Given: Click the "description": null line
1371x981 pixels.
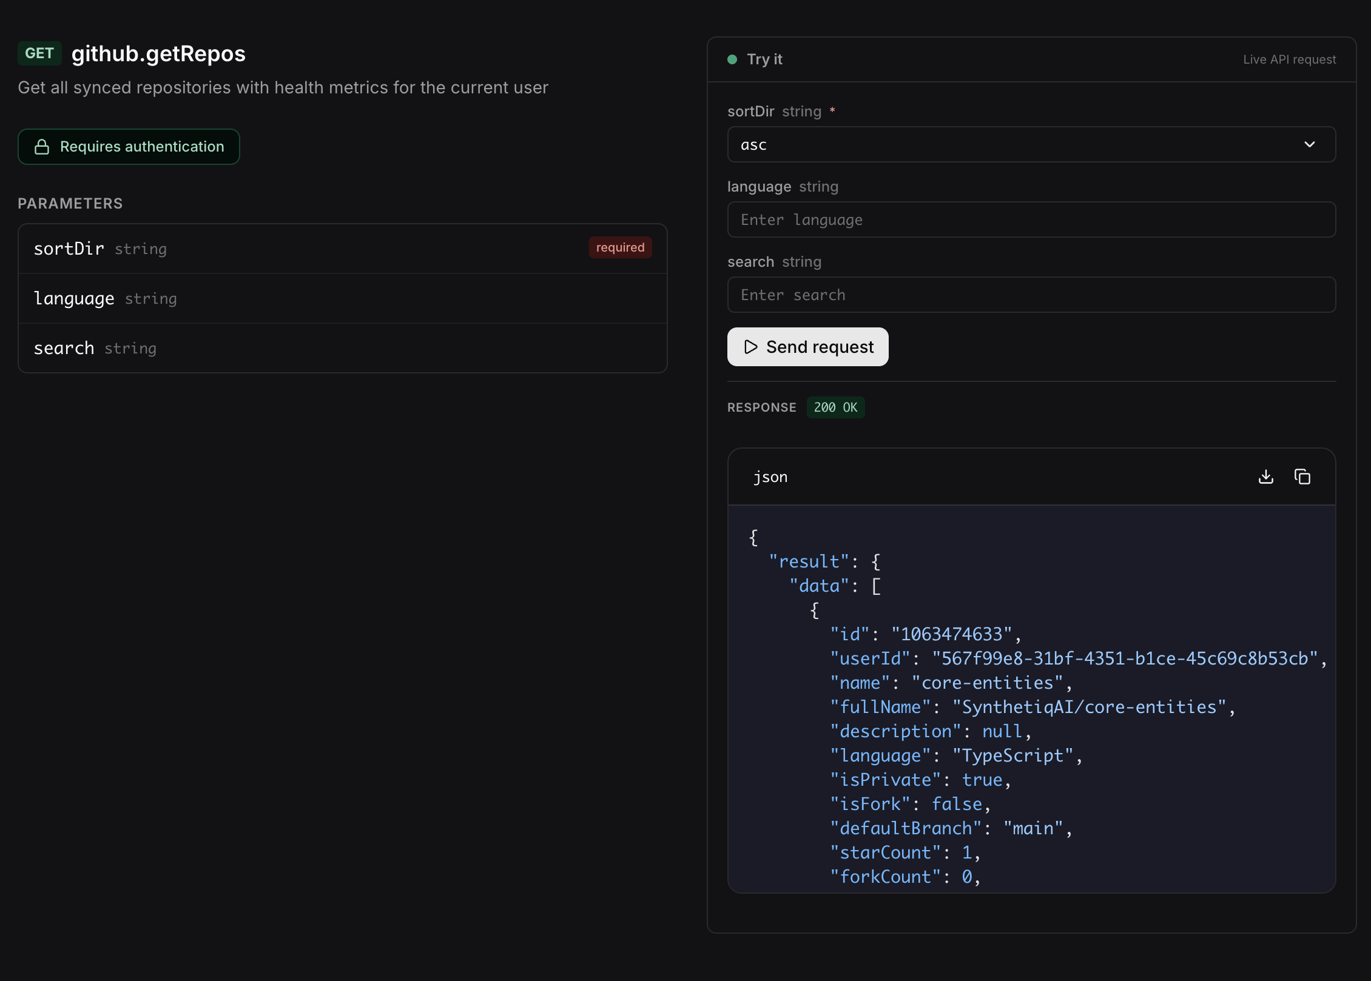Looking at the screenshot, I should click(930, 731).
